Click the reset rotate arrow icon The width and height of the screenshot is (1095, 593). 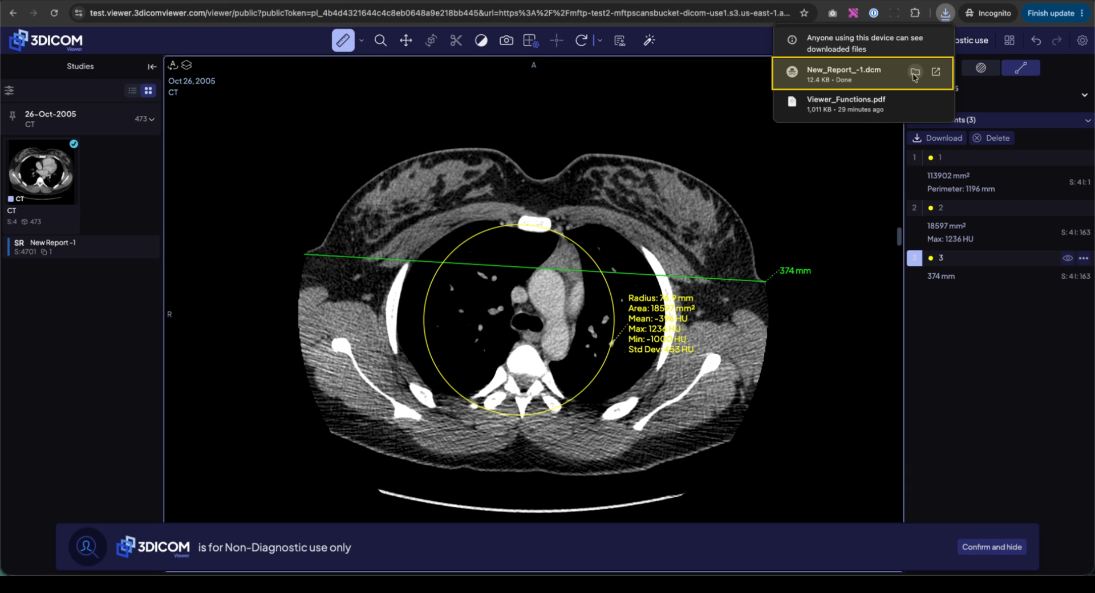click(581, 40)
